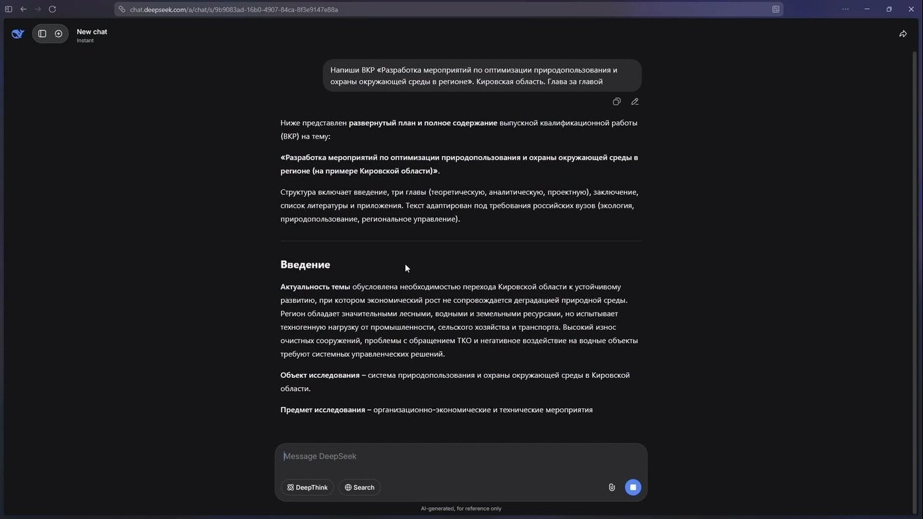Click the bold text Актуальность темы
The height and width of the screenshot is (519, 923).
[x=315, y=287]
